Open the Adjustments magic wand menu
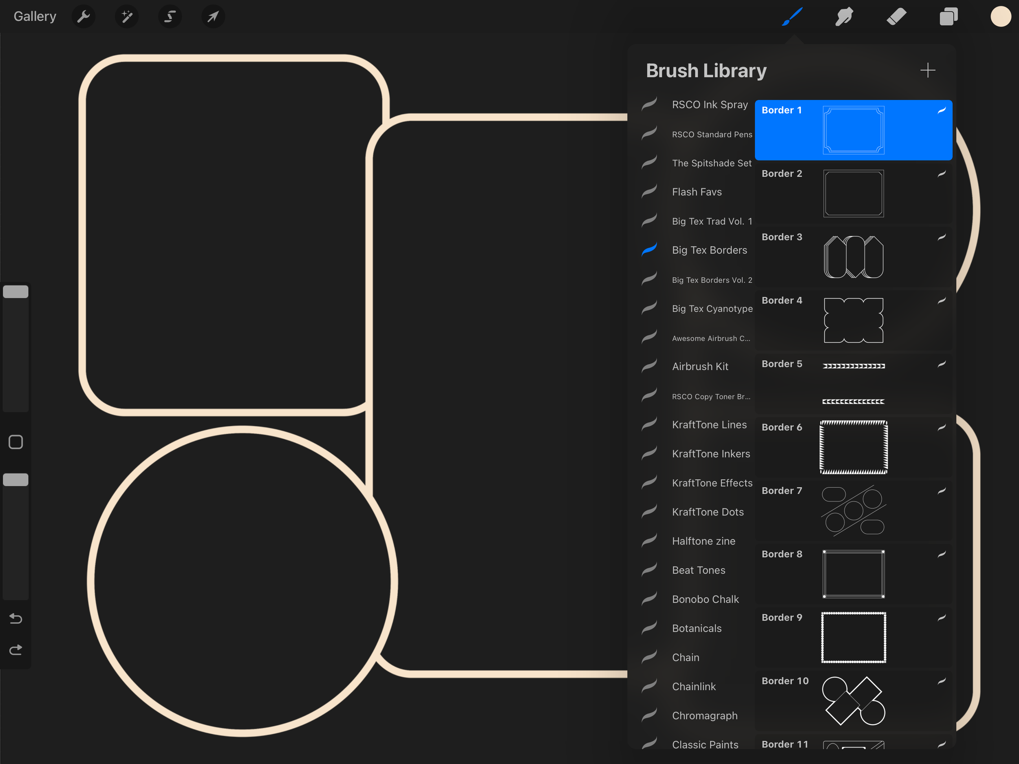 [x=127, y=17]
